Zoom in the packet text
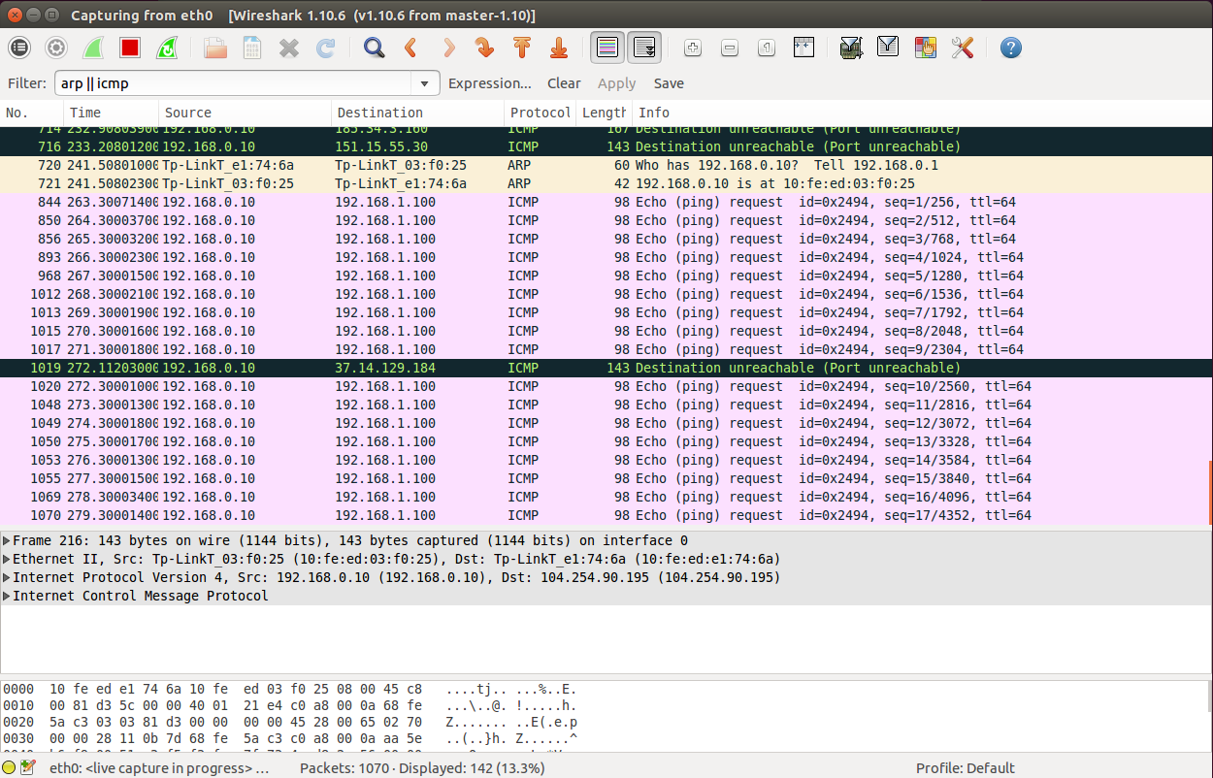The width and height of the screenshot is (1213, 778). tap(693, 48)
